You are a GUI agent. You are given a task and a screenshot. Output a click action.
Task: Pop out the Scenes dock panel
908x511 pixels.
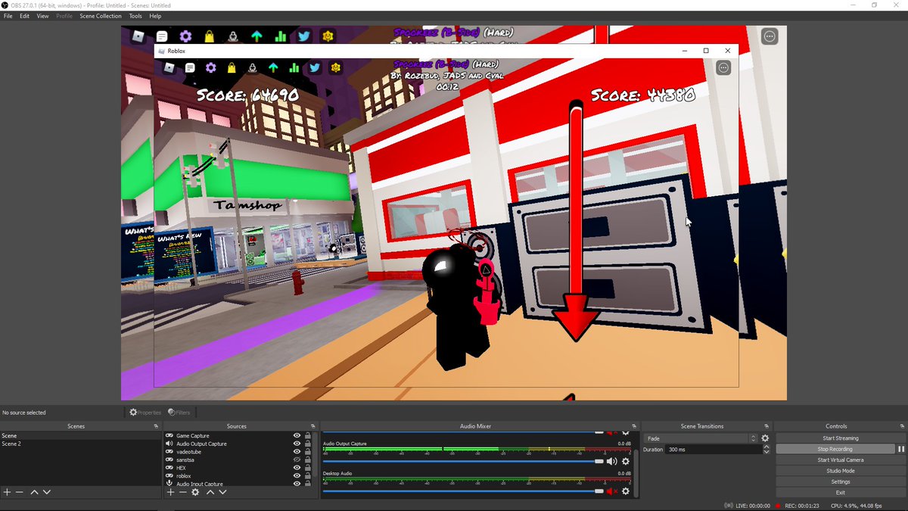[156, 426]
